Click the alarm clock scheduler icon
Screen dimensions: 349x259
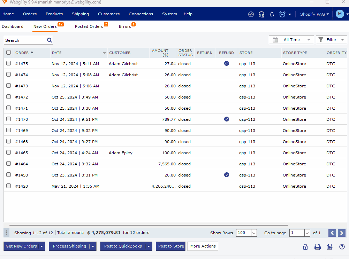coord(282,14)
